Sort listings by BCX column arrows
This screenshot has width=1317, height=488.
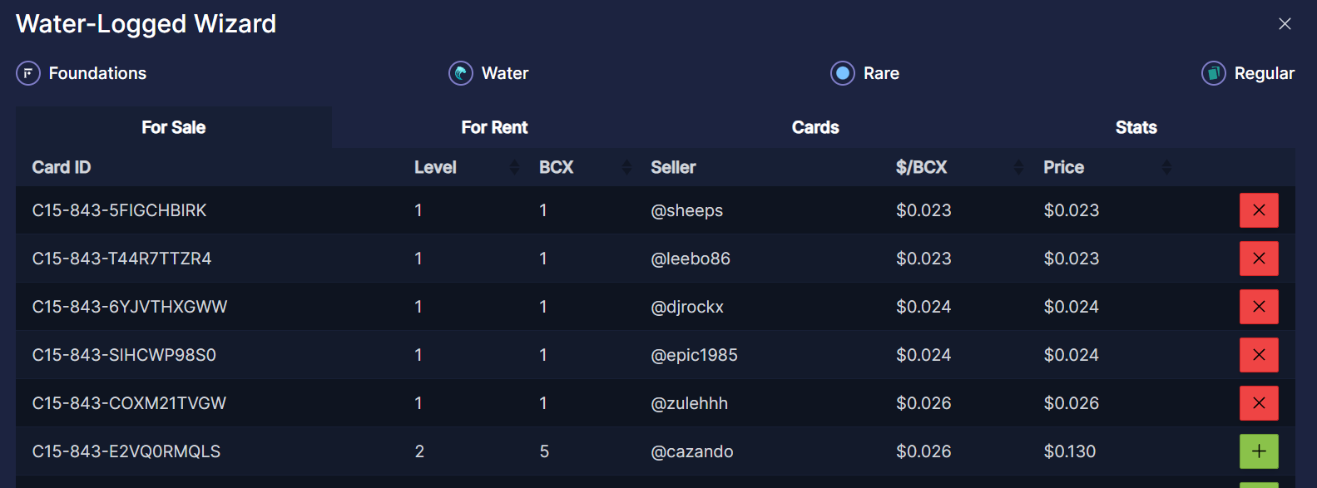click(x=626, y=168)
